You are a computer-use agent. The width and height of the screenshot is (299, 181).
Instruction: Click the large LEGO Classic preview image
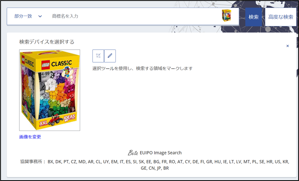pos(50,90)
